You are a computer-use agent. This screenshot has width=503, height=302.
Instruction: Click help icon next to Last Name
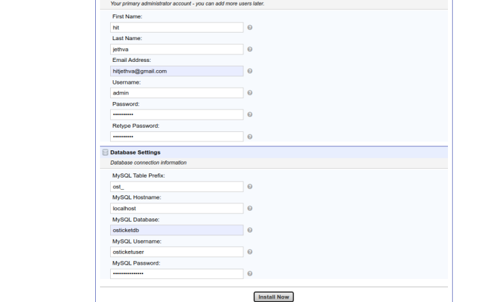(x=250, y=50)
